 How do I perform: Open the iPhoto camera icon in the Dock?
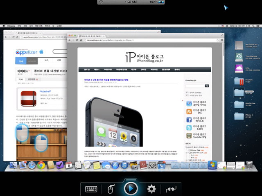coord(134,165)
